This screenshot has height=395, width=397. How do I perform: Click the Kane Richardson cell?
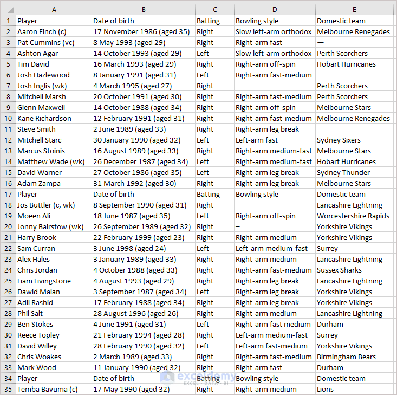tap(54, 119)
